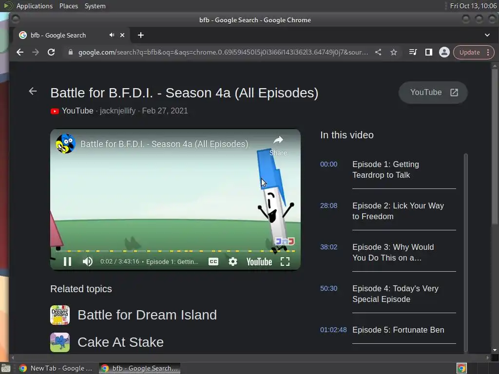Open Chrome side panel icon
This screenshot has height=374, width=499.
(x=429, y=52)
